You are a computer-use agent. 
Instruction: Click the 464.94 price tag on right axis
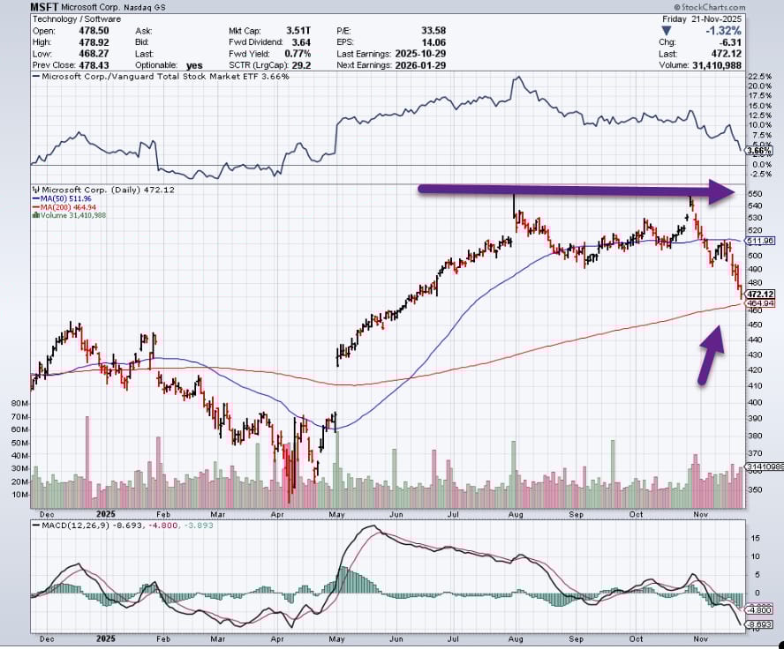click(x=760, y=303)
